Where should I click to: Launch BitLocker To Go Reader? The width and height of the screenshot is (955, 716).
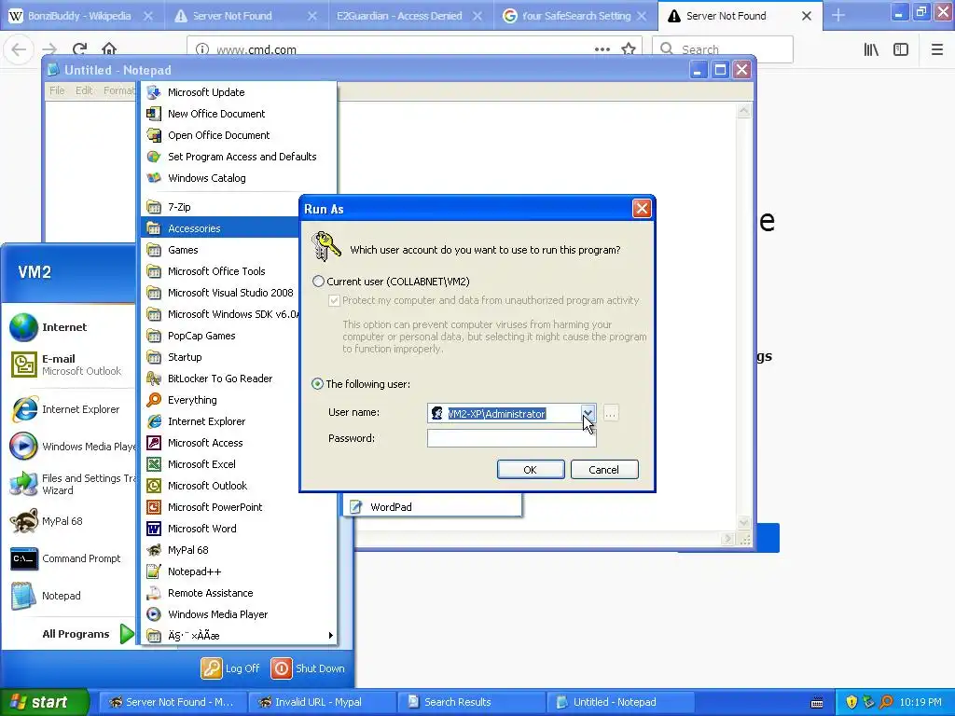[x=220, y=379]
